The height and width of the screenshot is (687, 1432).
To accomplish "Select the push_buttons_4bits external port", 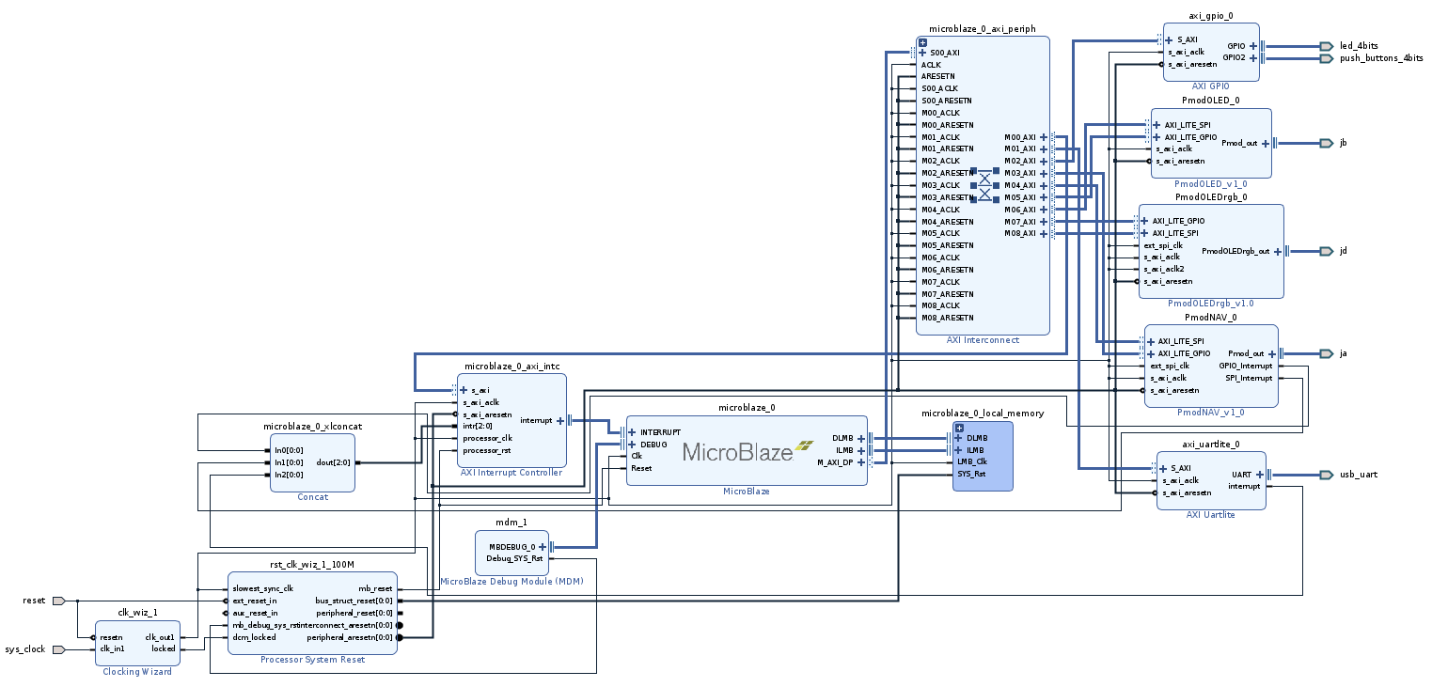I will point(1326,58).
